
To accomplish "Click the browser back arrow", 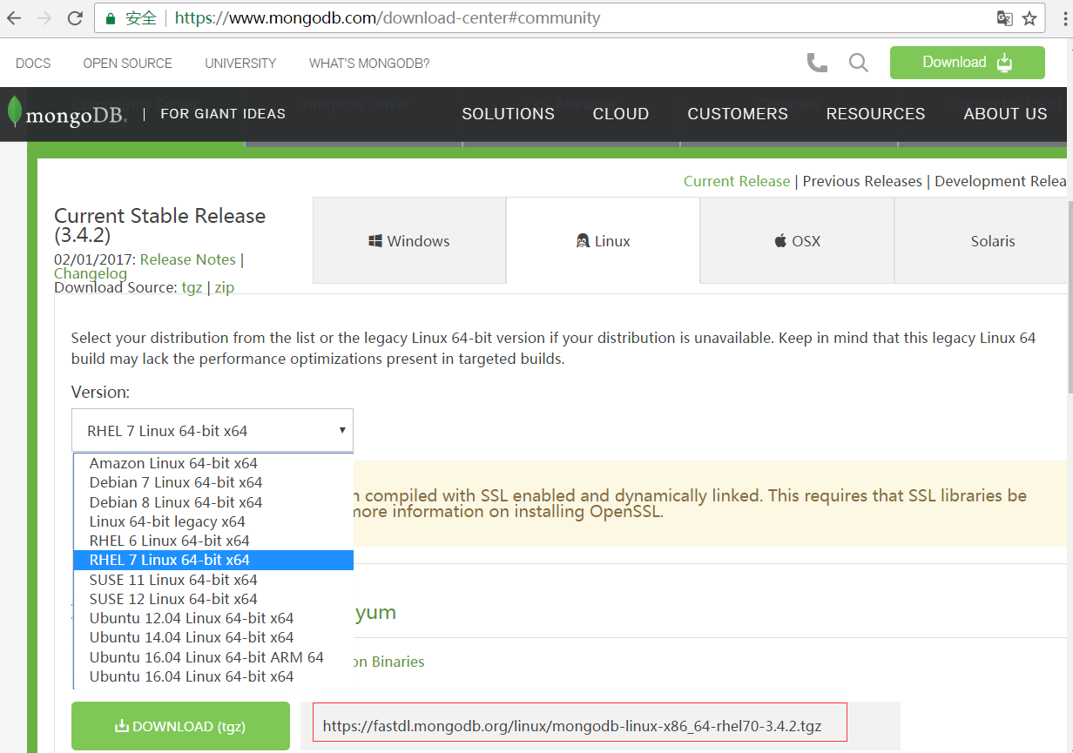I will point(14,18).
